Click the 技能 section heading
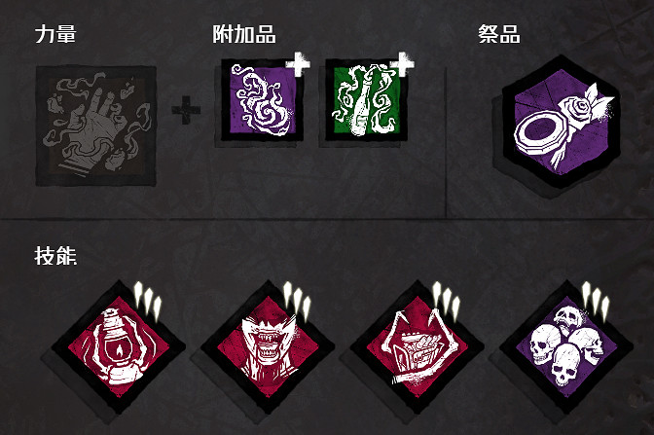The image size is (654, 435). pos(55,256)
